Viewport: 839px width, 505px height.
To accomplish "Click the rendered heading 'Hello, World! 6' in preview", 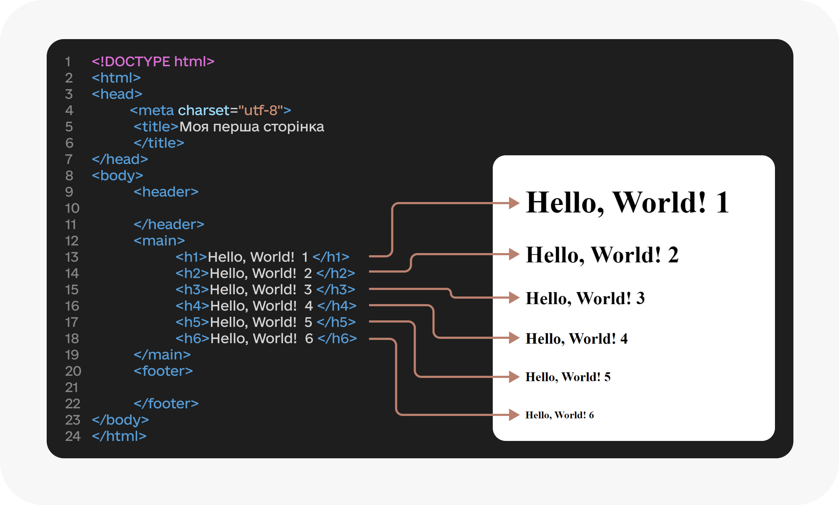I will (x=560, y=415).
